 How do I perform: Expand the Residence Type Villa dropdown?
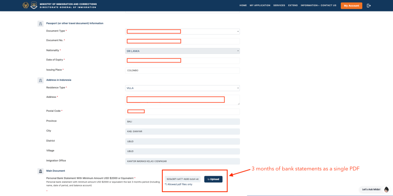coord(182,88)
